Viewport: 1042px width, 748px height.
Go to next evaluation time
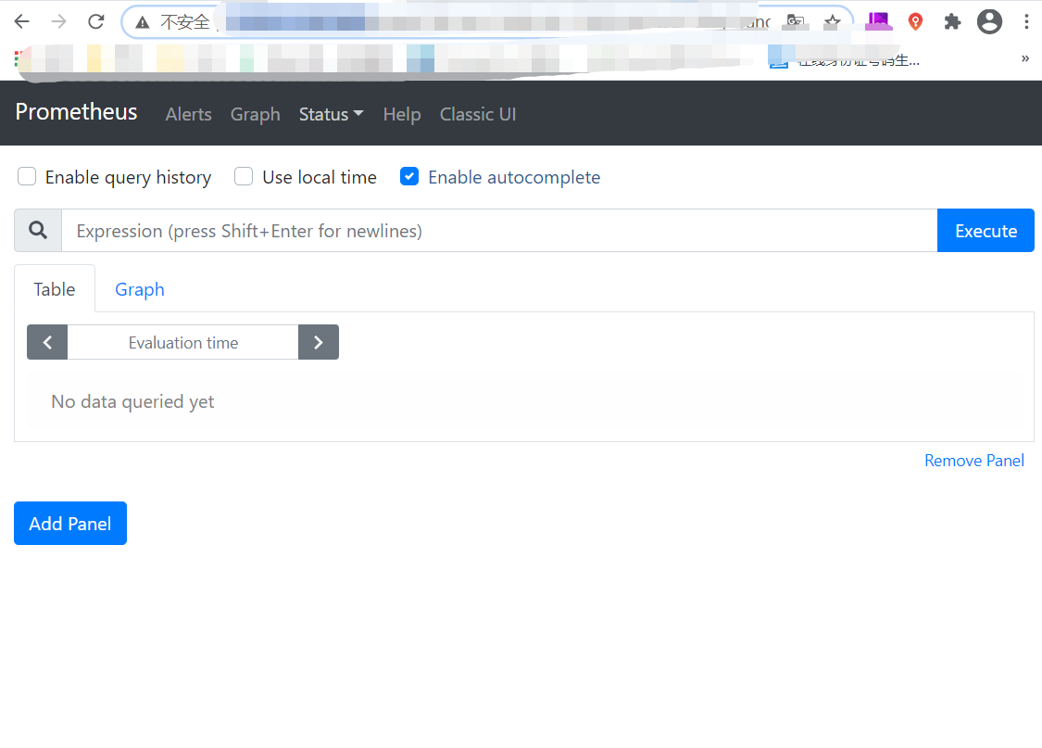coord(319,342)
